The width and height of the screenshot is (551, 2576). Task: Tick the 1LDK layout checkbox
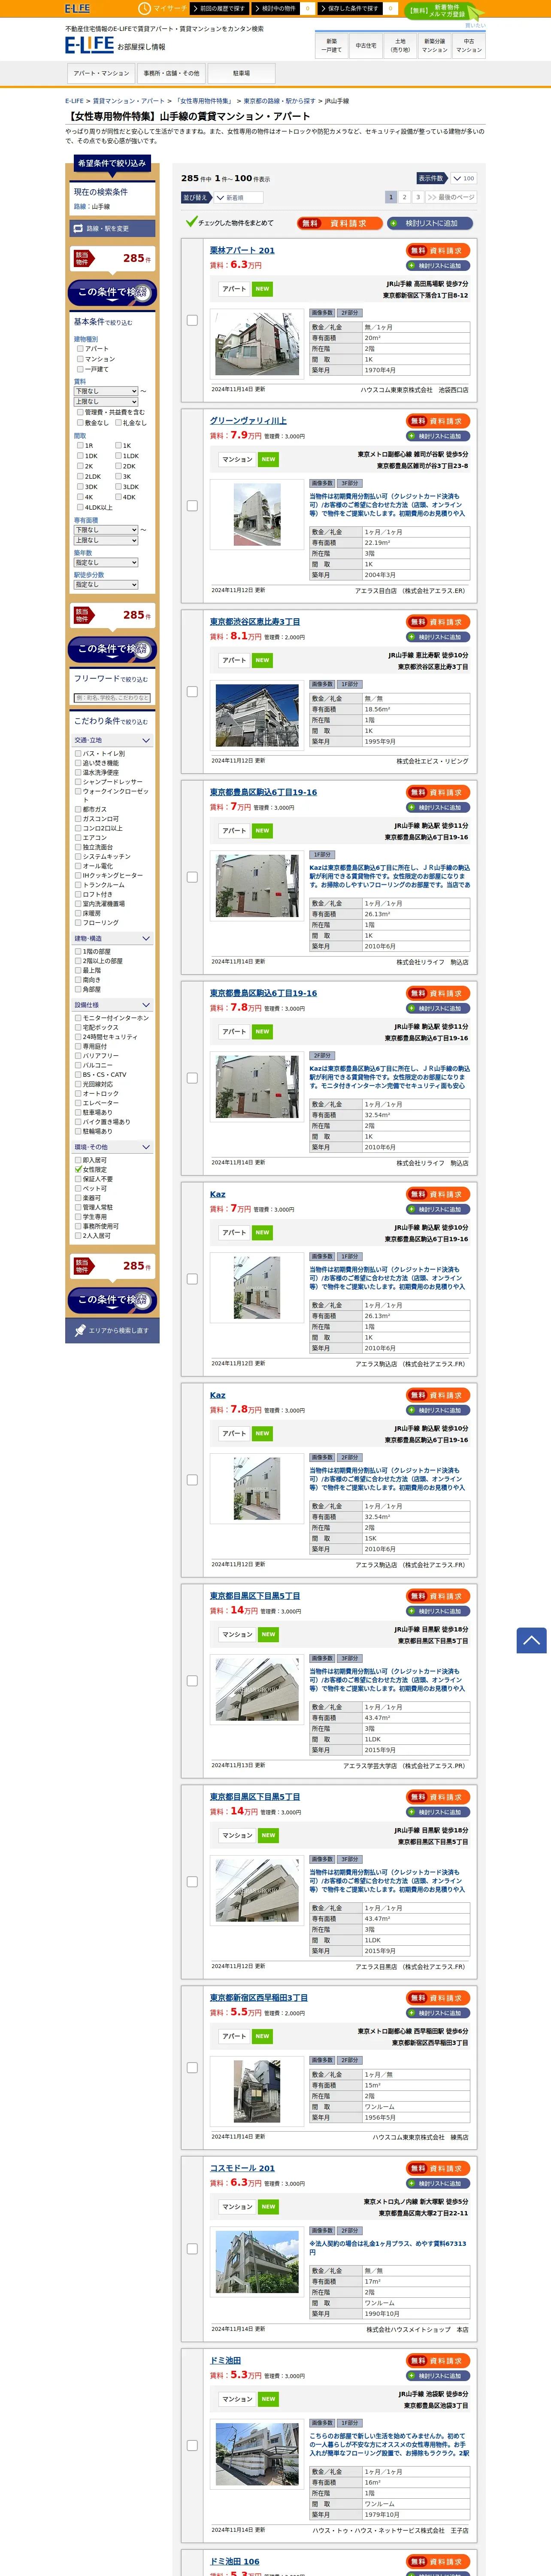(x=118, y=456)
